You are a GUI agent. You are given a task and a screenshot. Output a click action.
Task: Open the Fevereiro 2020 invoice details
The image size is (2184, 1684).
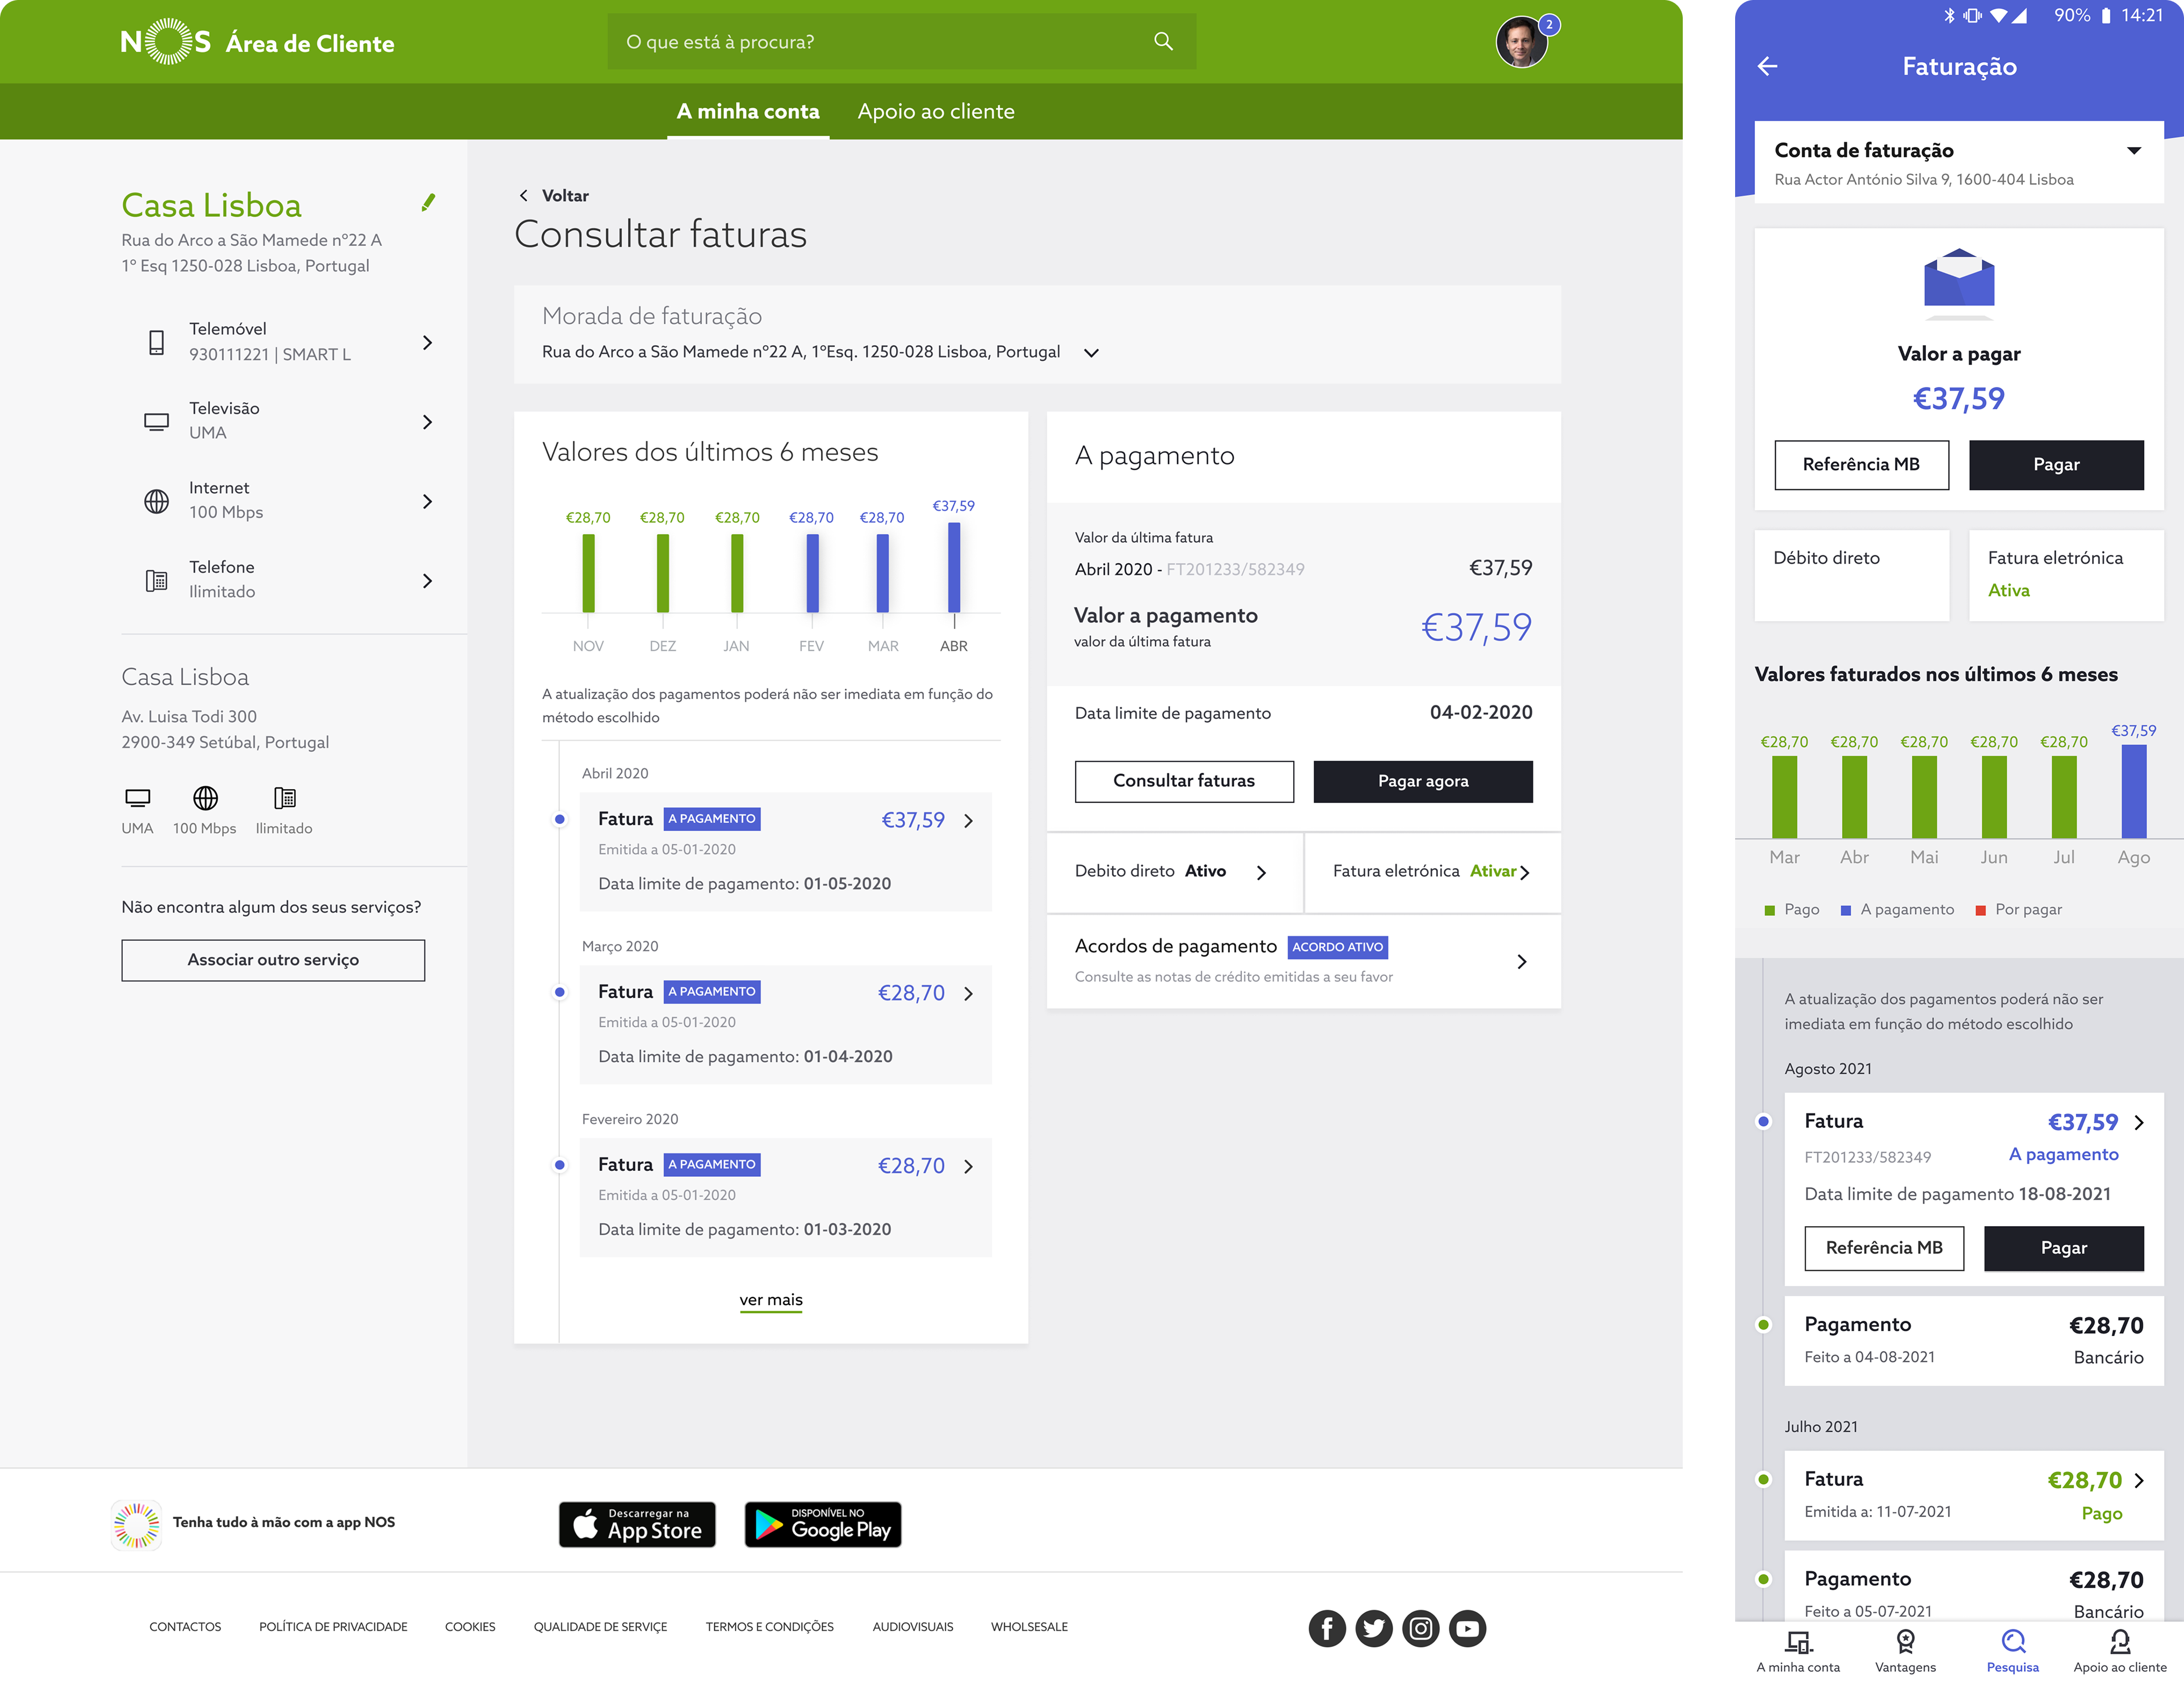click(785, 1197)
